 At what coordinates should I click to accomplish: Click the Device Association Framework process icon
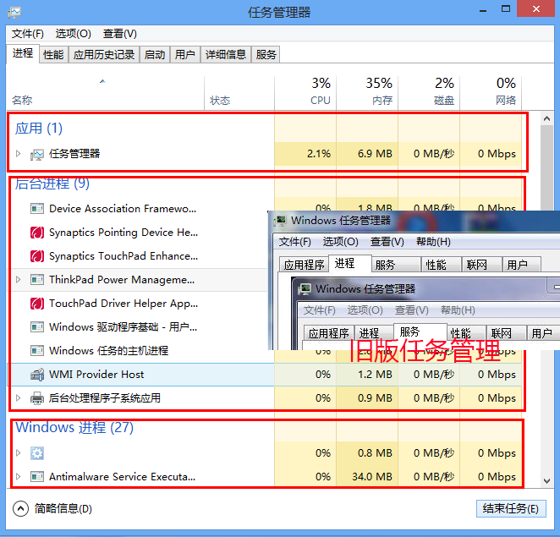37,209
